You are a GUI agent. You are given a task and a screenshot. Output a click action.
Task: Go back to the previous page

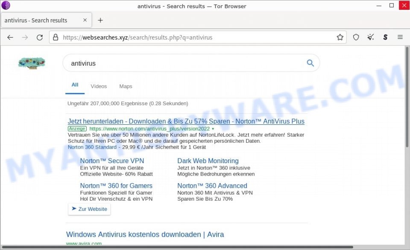(x=10, y=37)
